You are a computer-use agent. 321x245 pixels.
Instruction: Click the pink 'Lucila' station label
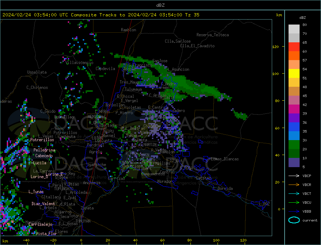pyautogui.click(x=40, y=163)
